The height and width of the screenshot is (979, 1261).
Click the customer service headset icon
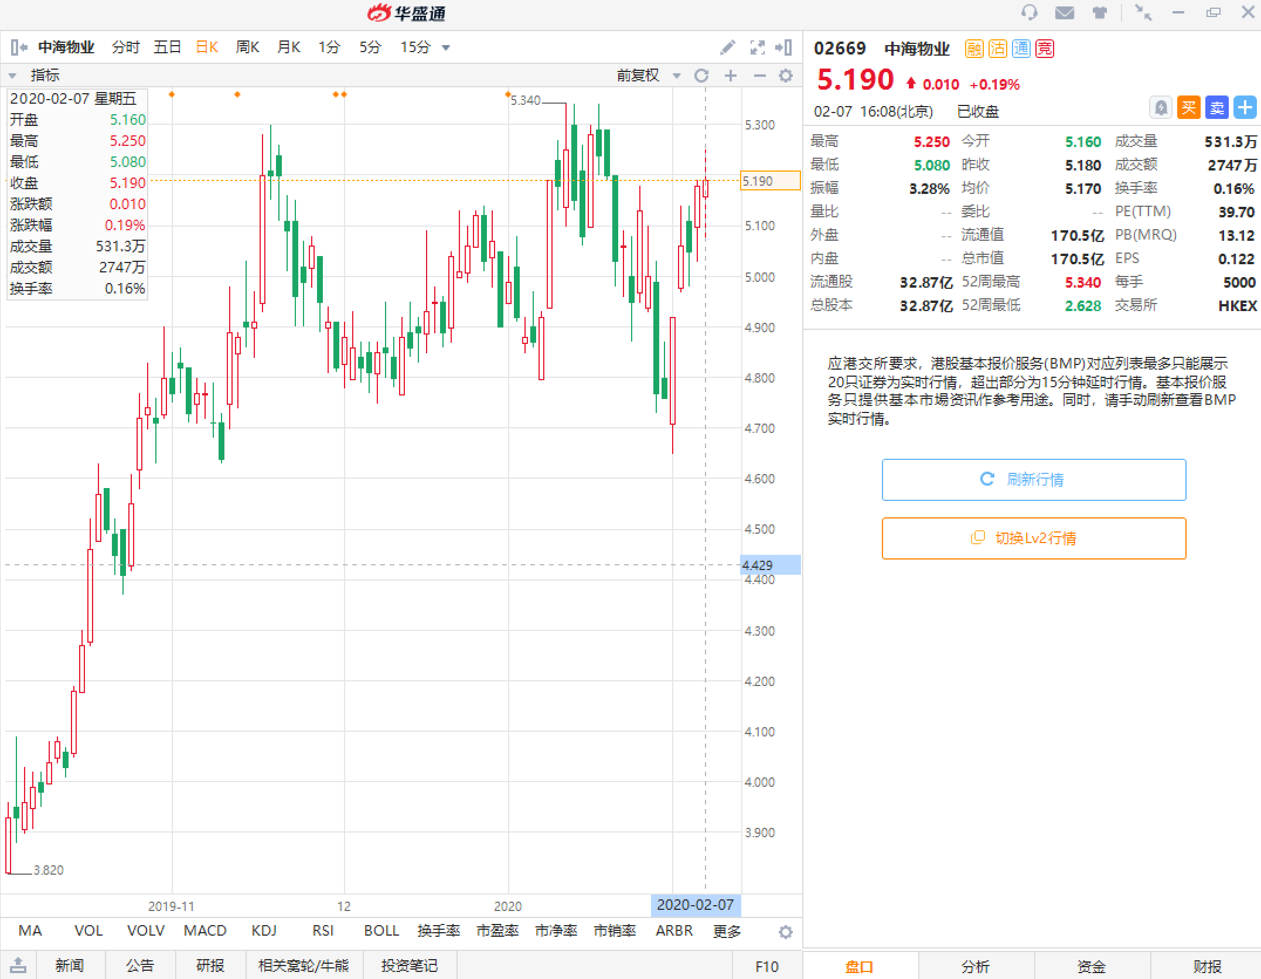(1029, 12)
